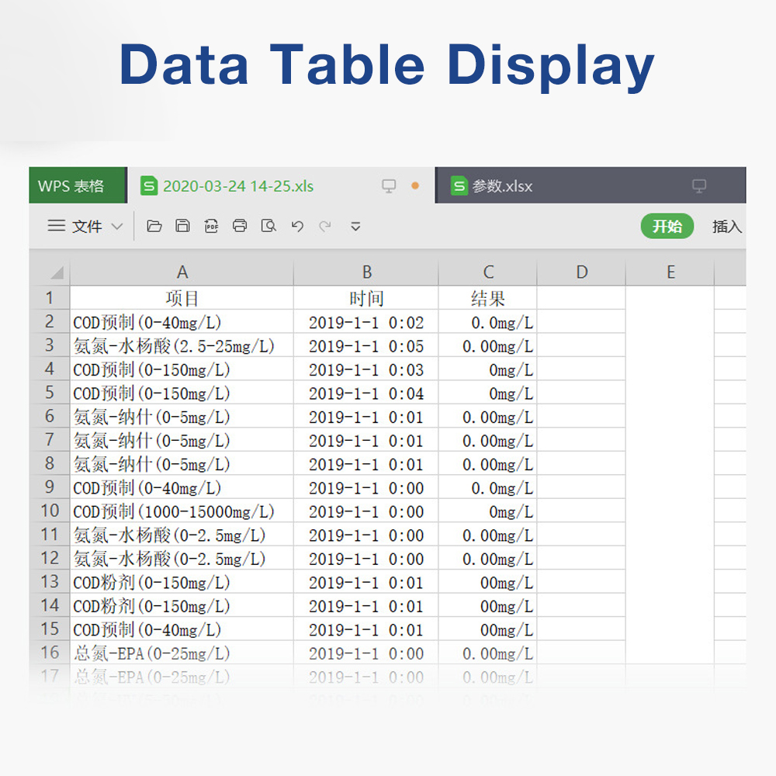Select column B header
Screen dimensions: 776x776
(366, 272)
